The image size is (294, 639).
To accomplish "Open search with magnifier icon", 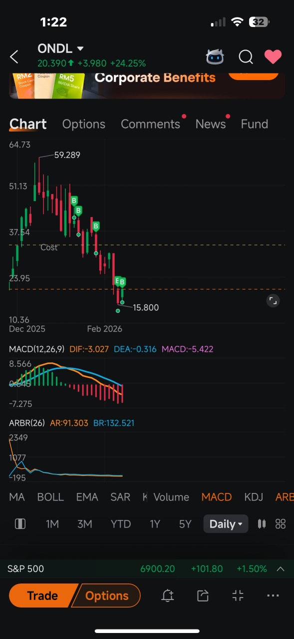I will coord(246,57).
